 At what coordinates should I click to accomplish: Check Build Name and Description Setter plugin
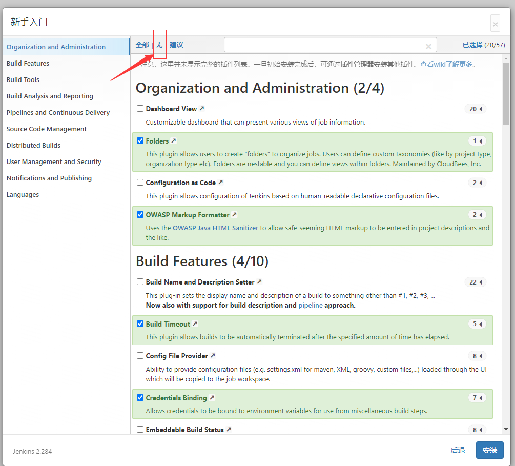coord(140,281)
